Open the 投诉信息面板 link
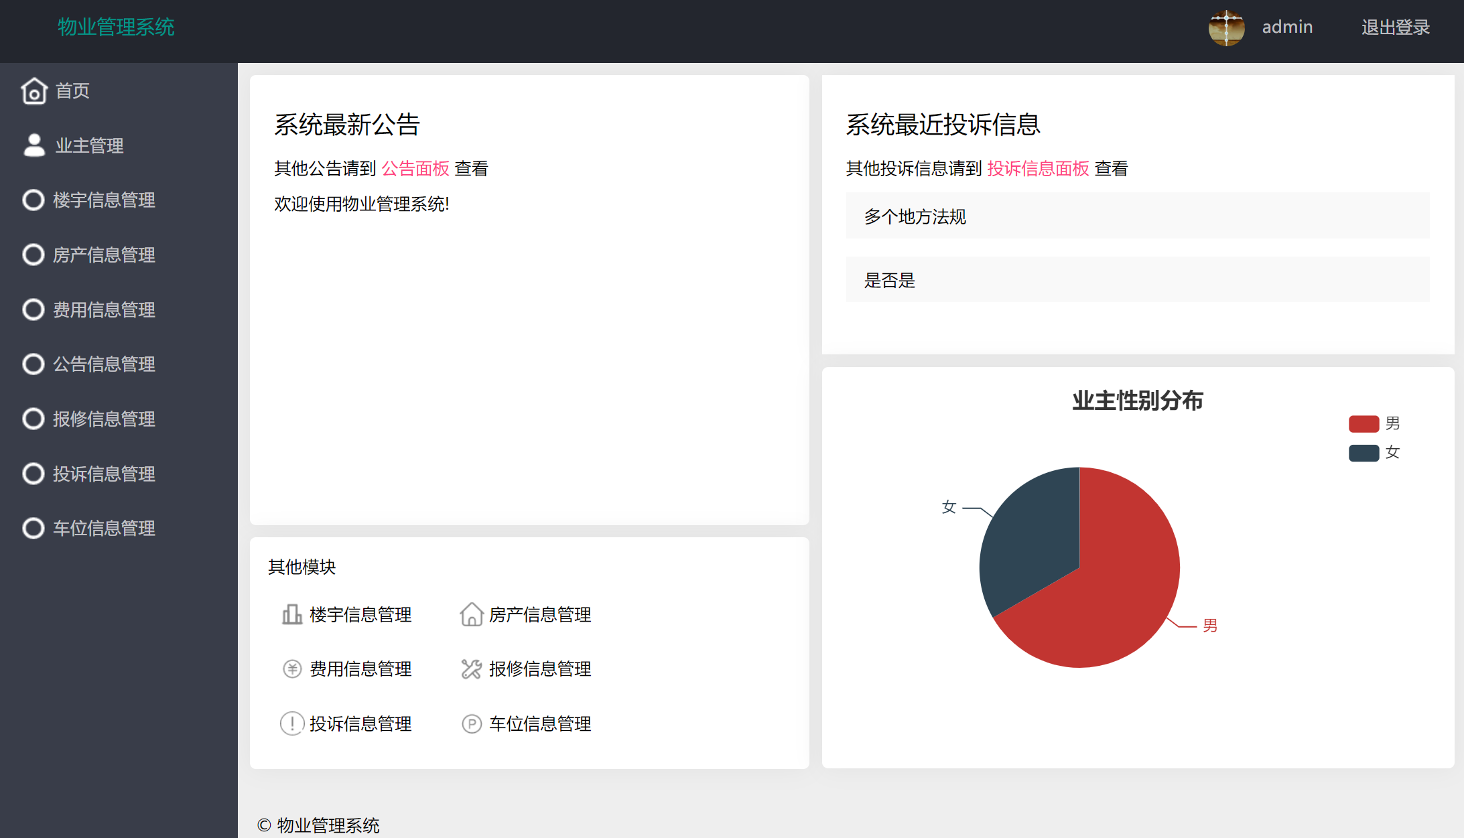 pos(1038,168)
